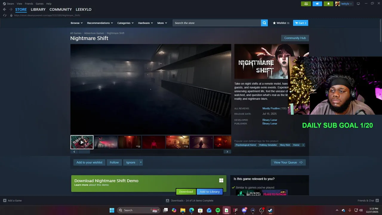
Task: Click the Steam taskbar icon
Action: click(x=270, y=210)
